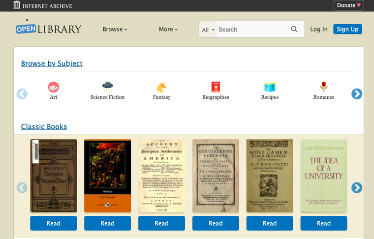
Task: Open the Classic Books link
Action: pyautogui.click(x=44, y=126)
